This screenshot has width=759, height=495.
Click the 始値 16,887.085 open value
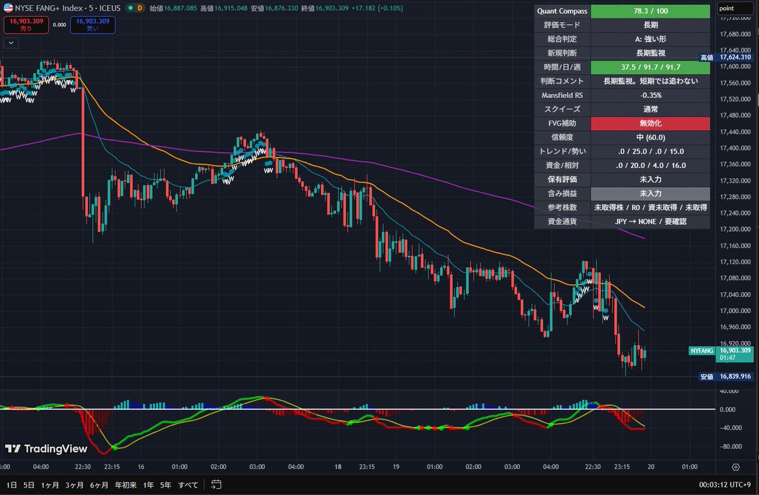173,9
